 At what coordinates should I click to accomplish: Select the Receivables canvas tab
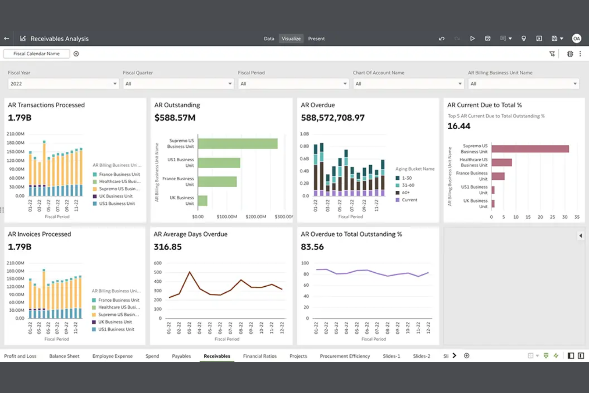217,356
